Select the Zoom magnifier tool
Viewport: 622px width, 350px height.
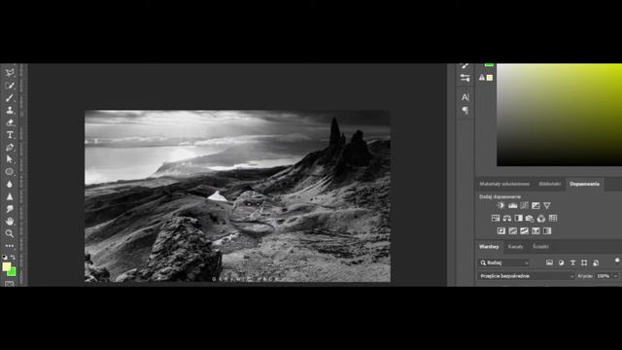tap(10, 233)
